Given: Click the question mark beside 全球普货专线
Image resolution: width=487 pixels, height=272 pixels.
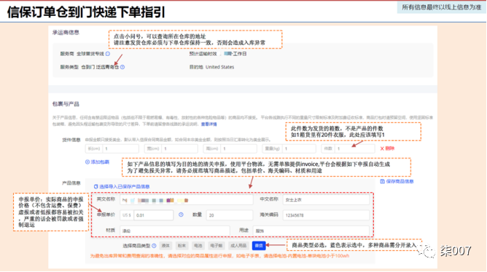Looking at the screenshot, I should tap(108, 54).
